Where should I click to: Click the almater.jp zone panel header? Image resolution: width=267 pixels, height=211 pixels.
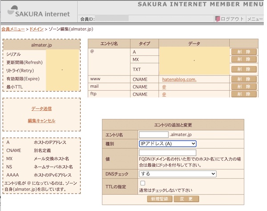point(41,45)
